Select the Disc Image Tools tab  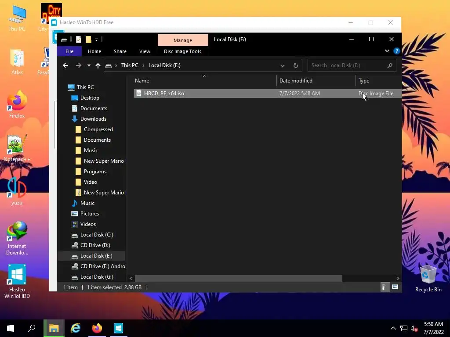182,51
